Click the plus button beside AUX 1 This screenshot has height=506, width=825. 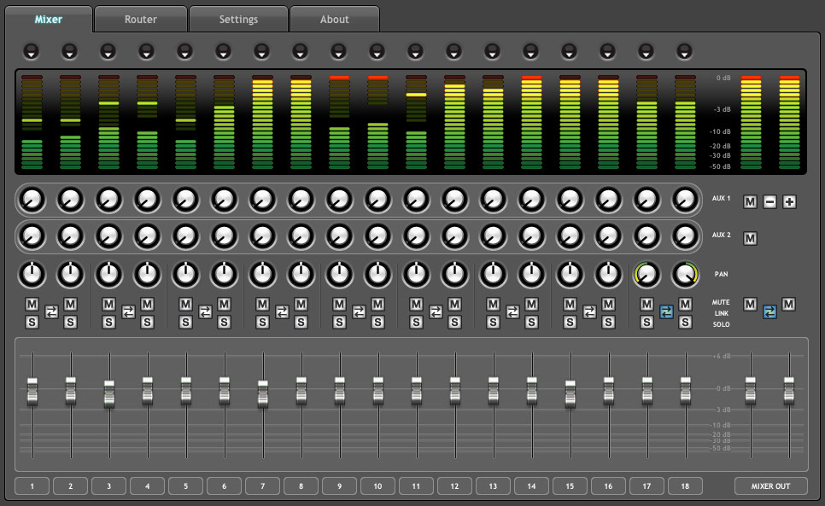pyautogui.click(x=789, y=202)
